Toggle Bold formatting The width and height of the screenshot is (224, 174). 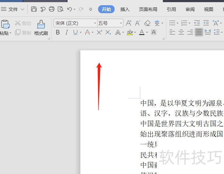[58, 32]
